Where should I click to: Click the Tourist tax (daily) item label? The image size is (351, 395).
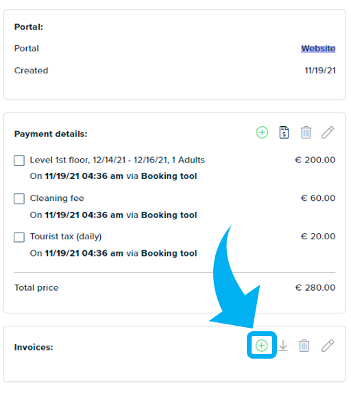pyautogui.click(x=66, y=237)
